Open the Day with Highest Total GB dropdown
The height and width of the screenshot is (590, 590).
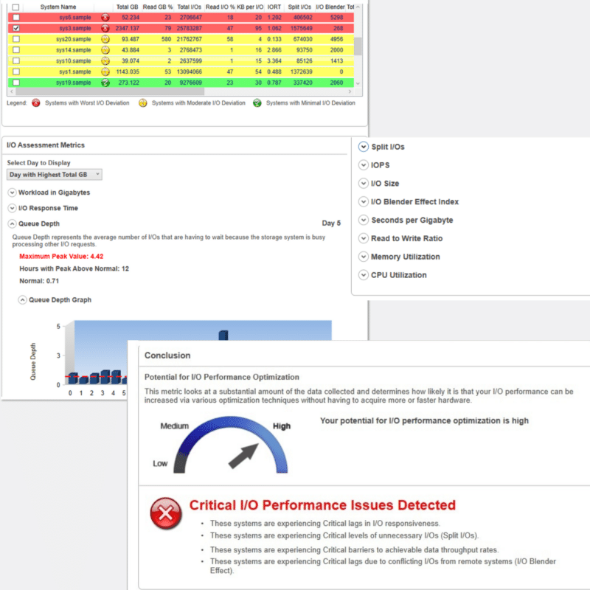click(x=54, y=175)
